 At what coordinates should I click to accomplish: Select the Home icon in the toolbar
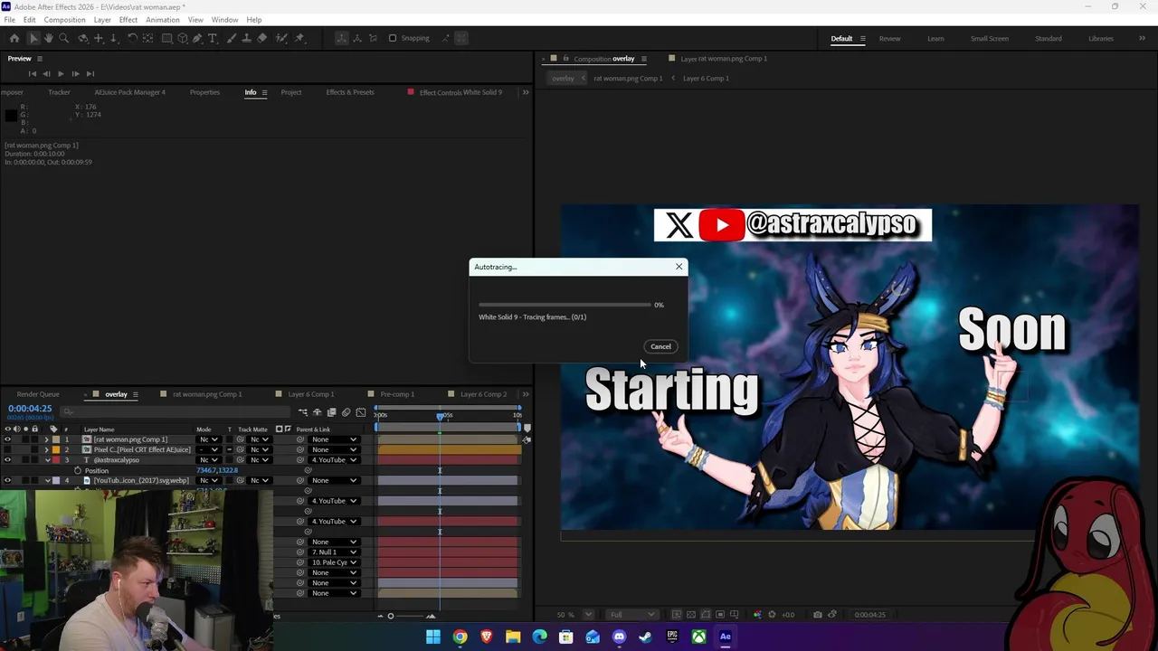[14, 38]
